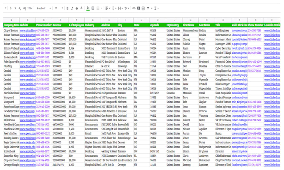
Task: Format as percent using the % icon
Action: click(15, 8)
